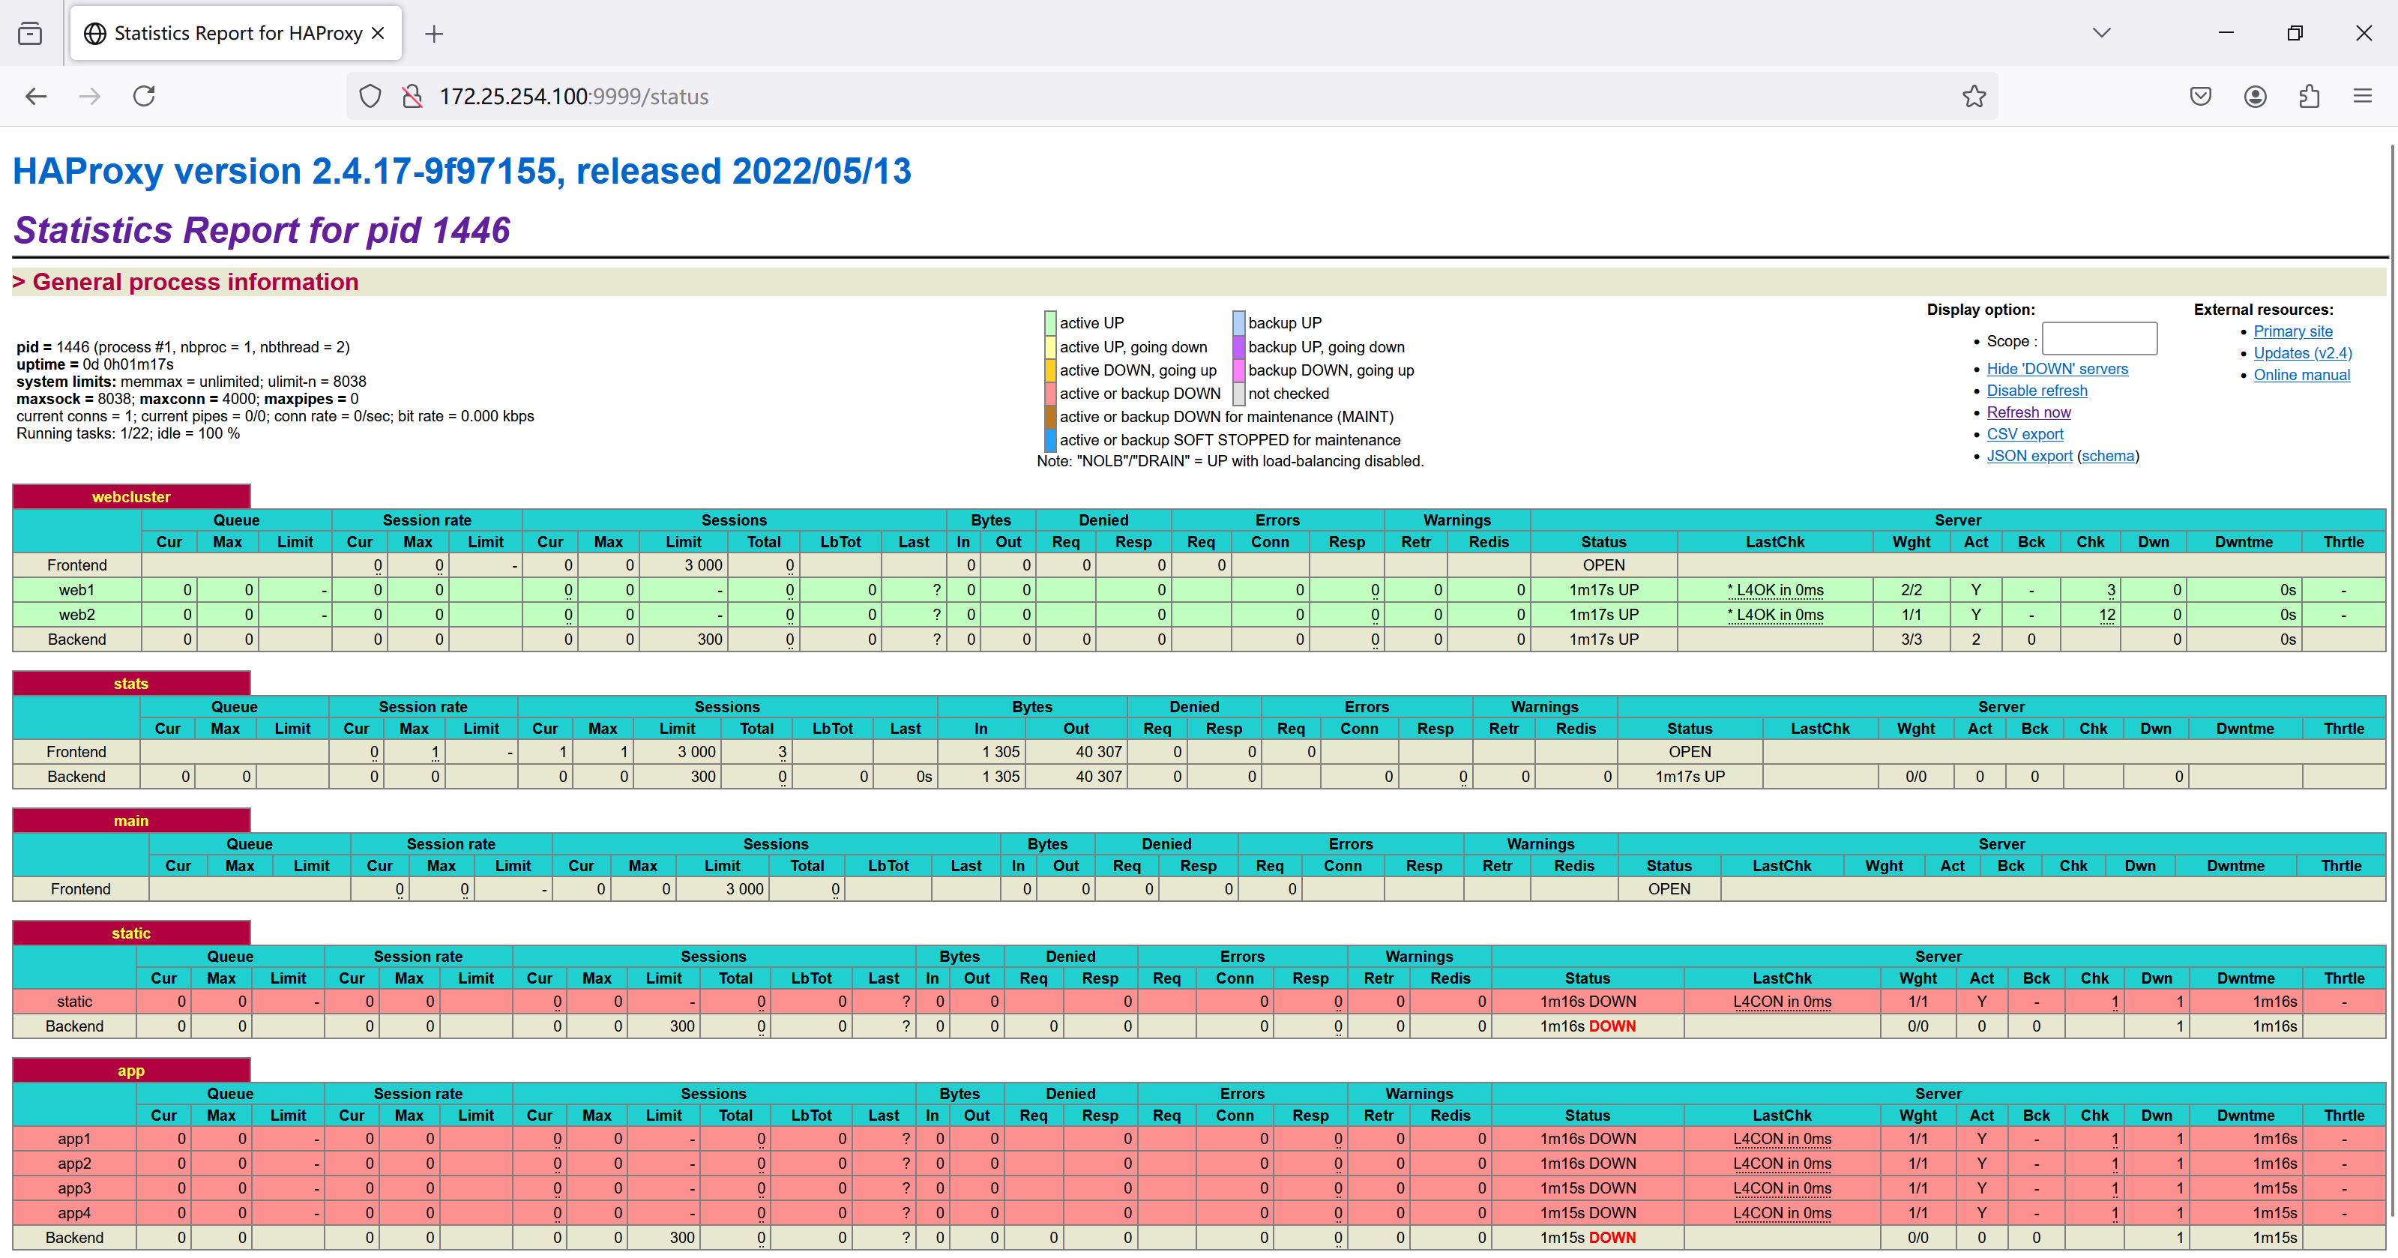The width and height of the screenshot is (2398, 1258).
Task: Open the extensions puzzle icon
Action: (2309, 96)
